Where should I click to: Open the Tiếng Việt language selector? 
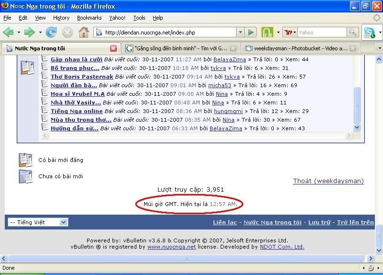(x=38, y=222)
